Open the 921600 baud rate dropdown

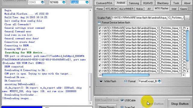pyautogui.click(x=64, y=2)
